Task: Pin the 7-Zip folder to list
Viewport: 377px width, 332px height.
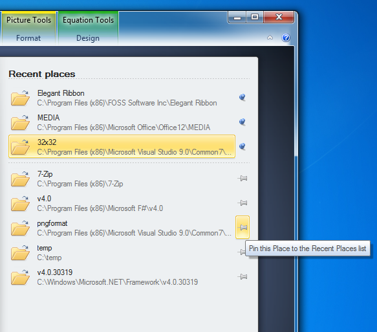Action: [242, 178]
